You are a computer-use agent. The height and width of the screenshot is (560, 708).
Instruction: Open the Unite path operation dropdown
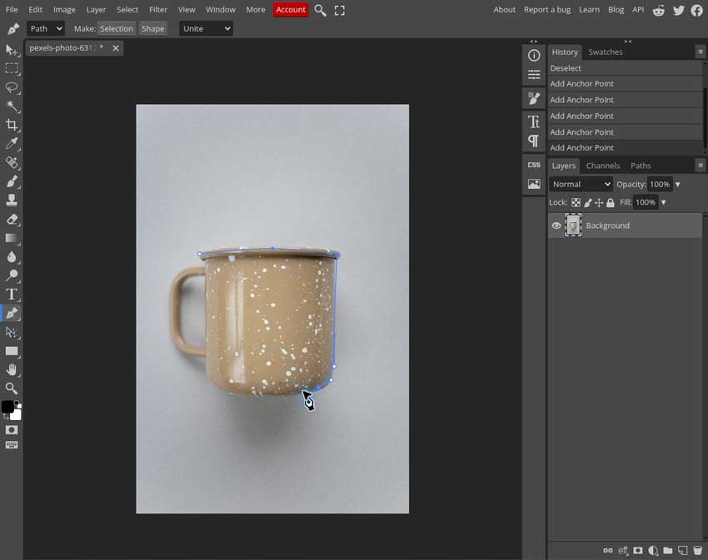coord(206,28)
